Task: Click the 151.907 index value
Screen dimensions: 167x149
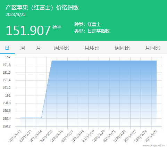Action: [x=28, y=30]
